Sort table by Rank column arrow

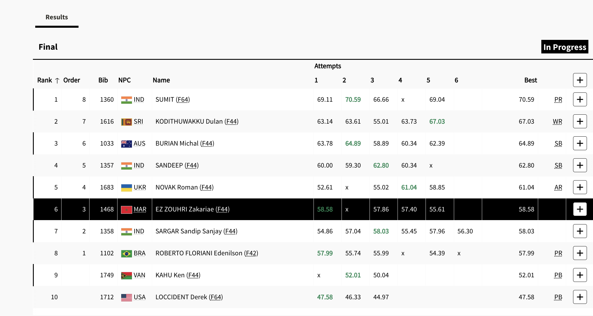57,81
